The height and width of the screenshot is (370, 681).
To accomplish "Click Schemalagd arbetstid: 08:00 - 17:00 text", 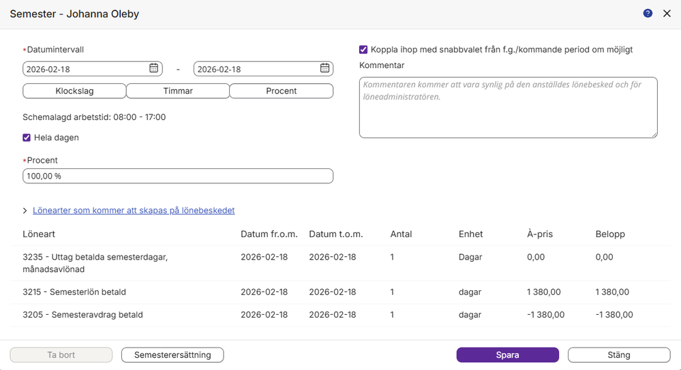I will click(94, 117).
